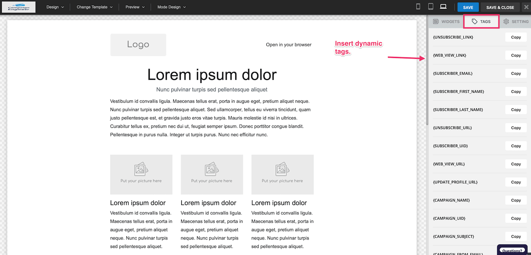Close the editor with the X icon
Image resolution: width=531 pixels, height=255 pixels.
tap(526, 7)
